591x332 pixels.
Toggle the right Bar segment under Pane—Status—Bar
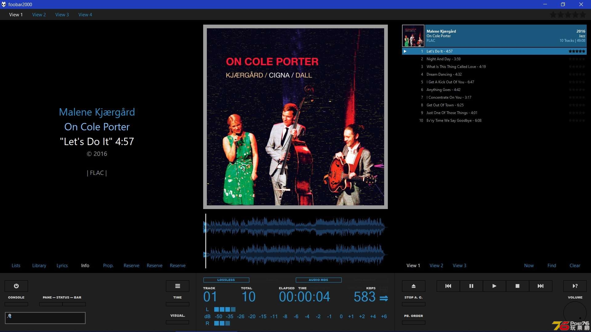click(74, 304)
